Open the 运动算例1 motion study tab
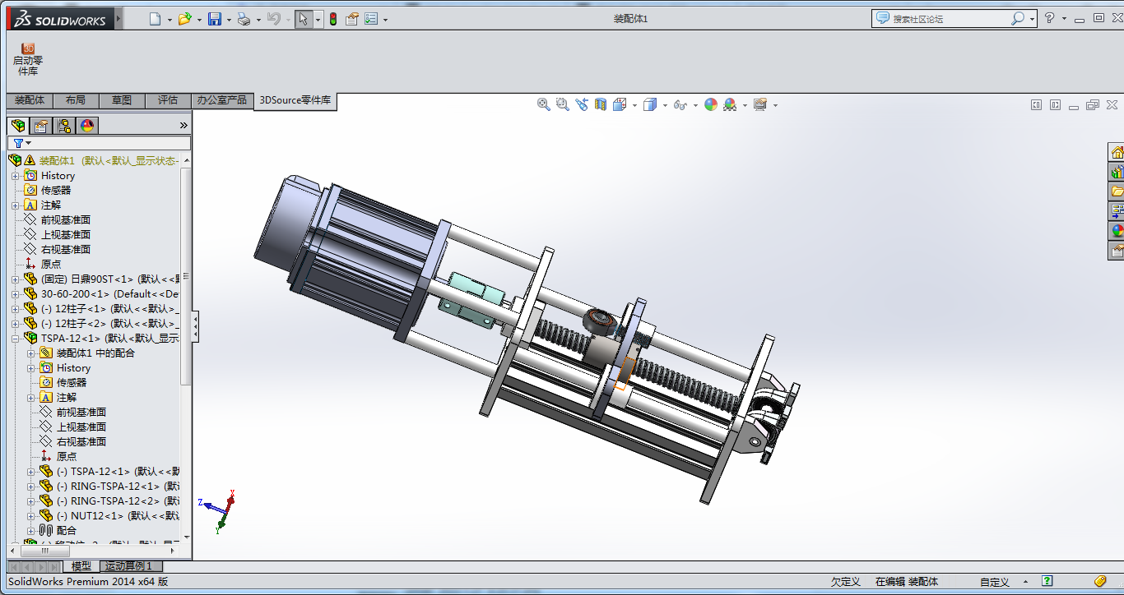The image size is (1124, 595). [x=132, y=566]
